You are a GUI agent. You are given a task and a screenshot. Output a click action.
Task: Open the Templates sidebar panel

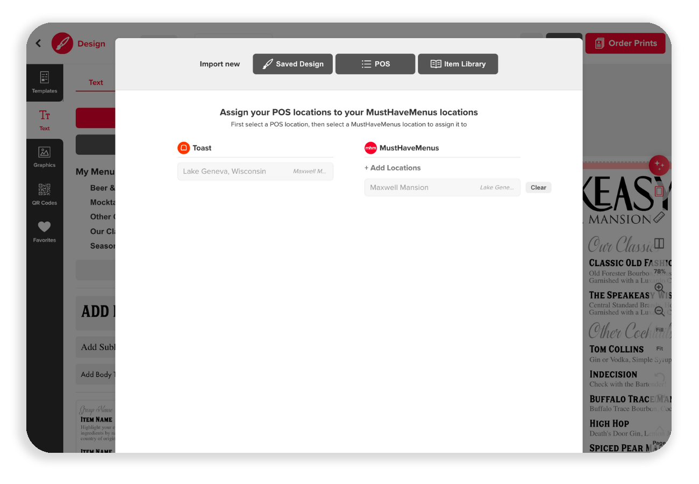click(45, 82)
